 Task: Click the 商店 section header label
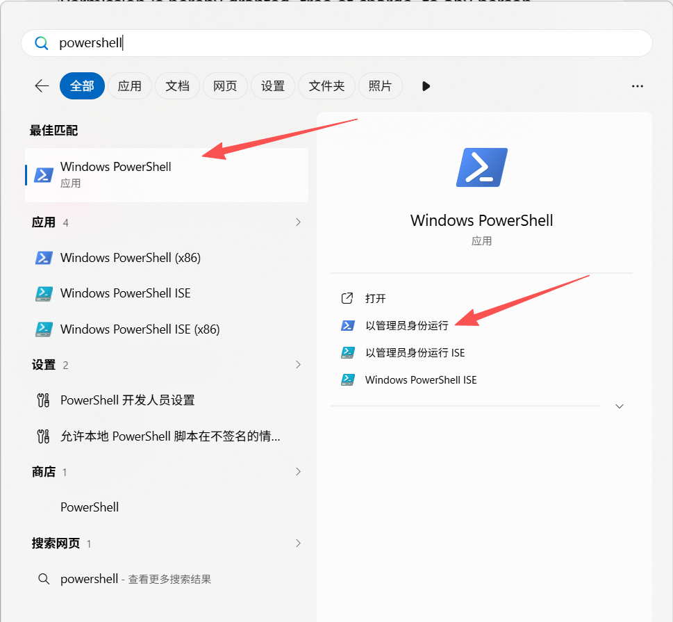coord(44,472)
